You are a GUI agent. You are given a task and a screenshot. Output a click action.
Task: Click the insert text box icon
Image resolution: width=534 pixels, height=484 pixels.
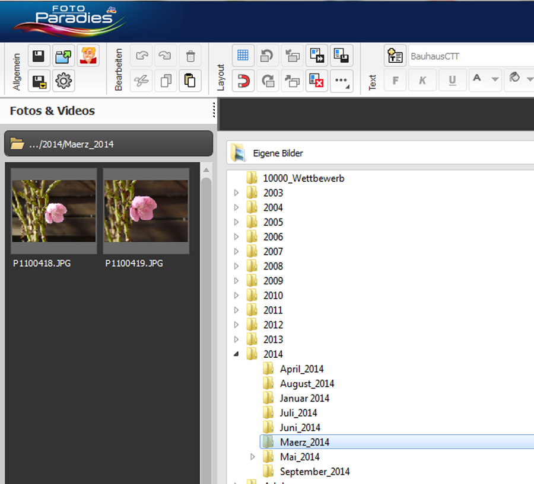pyautogui.click(x=395, y=56)
